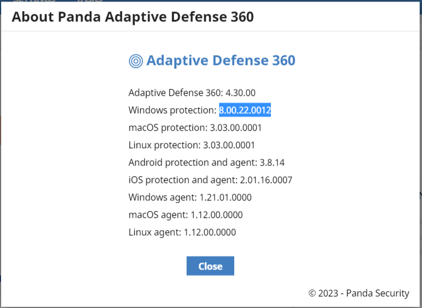422x308 pixels.
Task: Click the About Panda Adaptive Defense 360 title
Action: coord(133,17)
